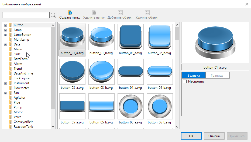Click folder tree scroll down arrow
This screenshot has width=251, height=142.
pos(53,127)
